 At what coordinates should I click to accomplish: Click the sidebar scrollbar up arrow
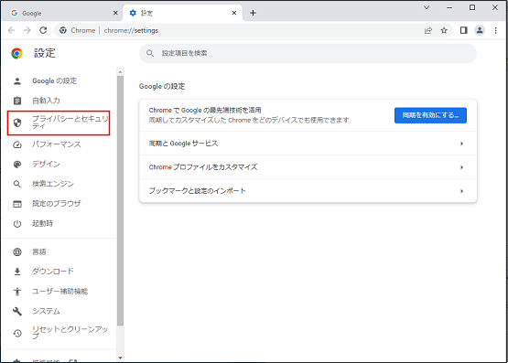click(120, 72)
